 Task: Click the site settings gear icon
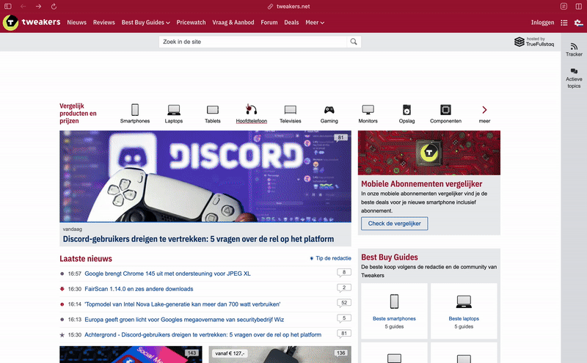pos(578,23)
